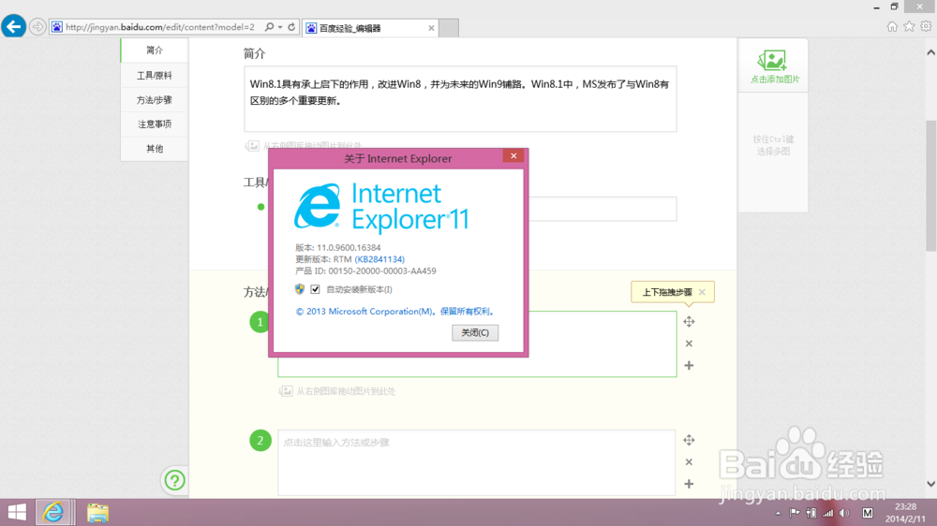Click the move handle icon of step 1
The width and height of the screenshot is (937, 526).
coord(689,322)
